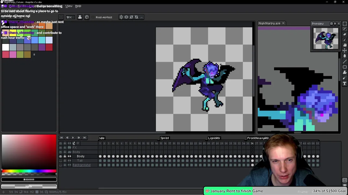
Task: Click the brush type selector button
Action: pyautogui.click(x=61, y=17)
